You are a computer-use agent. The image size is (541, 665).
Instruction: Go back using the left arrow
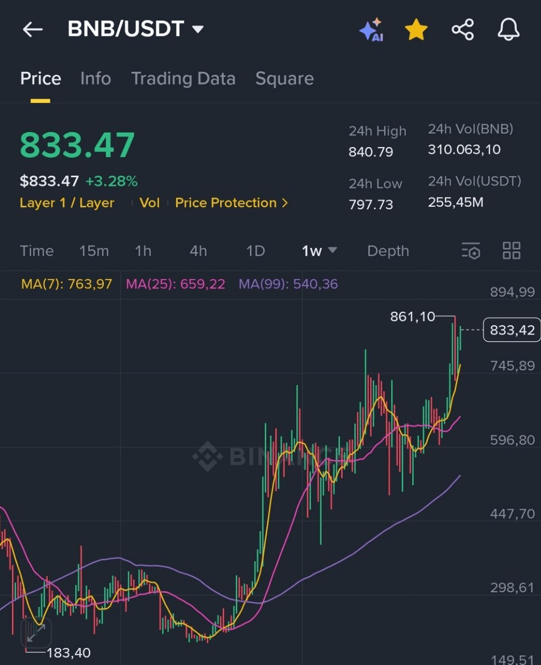(33, 30)
